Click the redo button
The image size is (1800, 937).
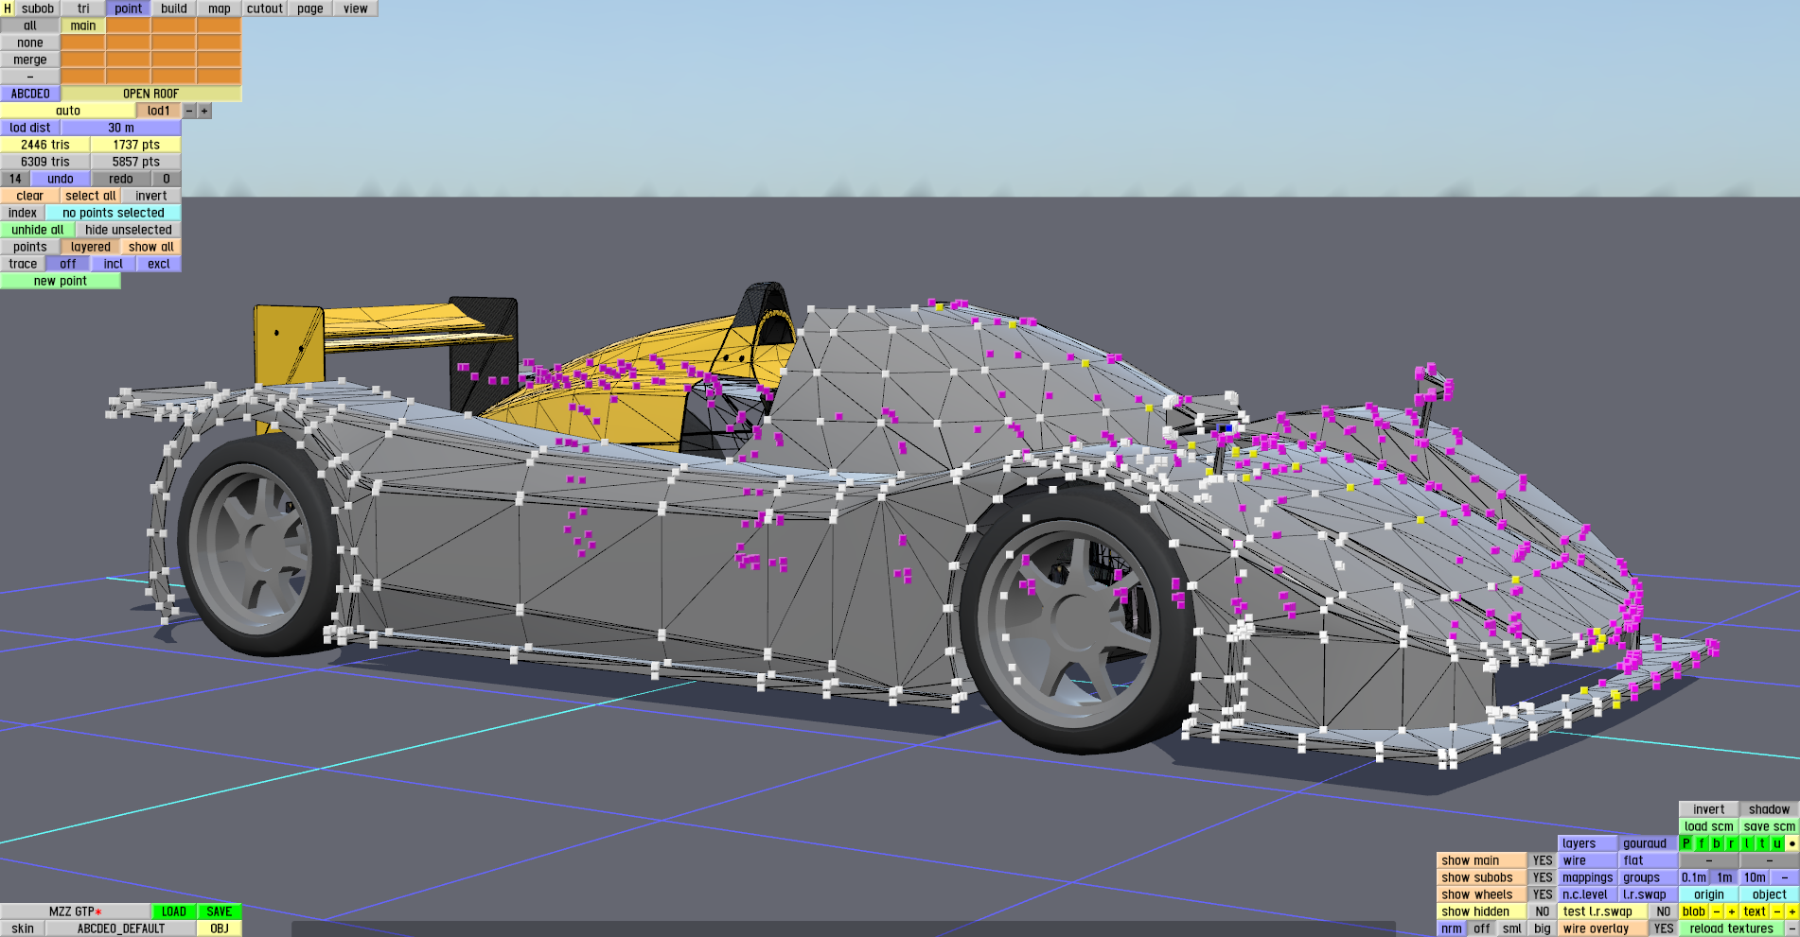121,179
